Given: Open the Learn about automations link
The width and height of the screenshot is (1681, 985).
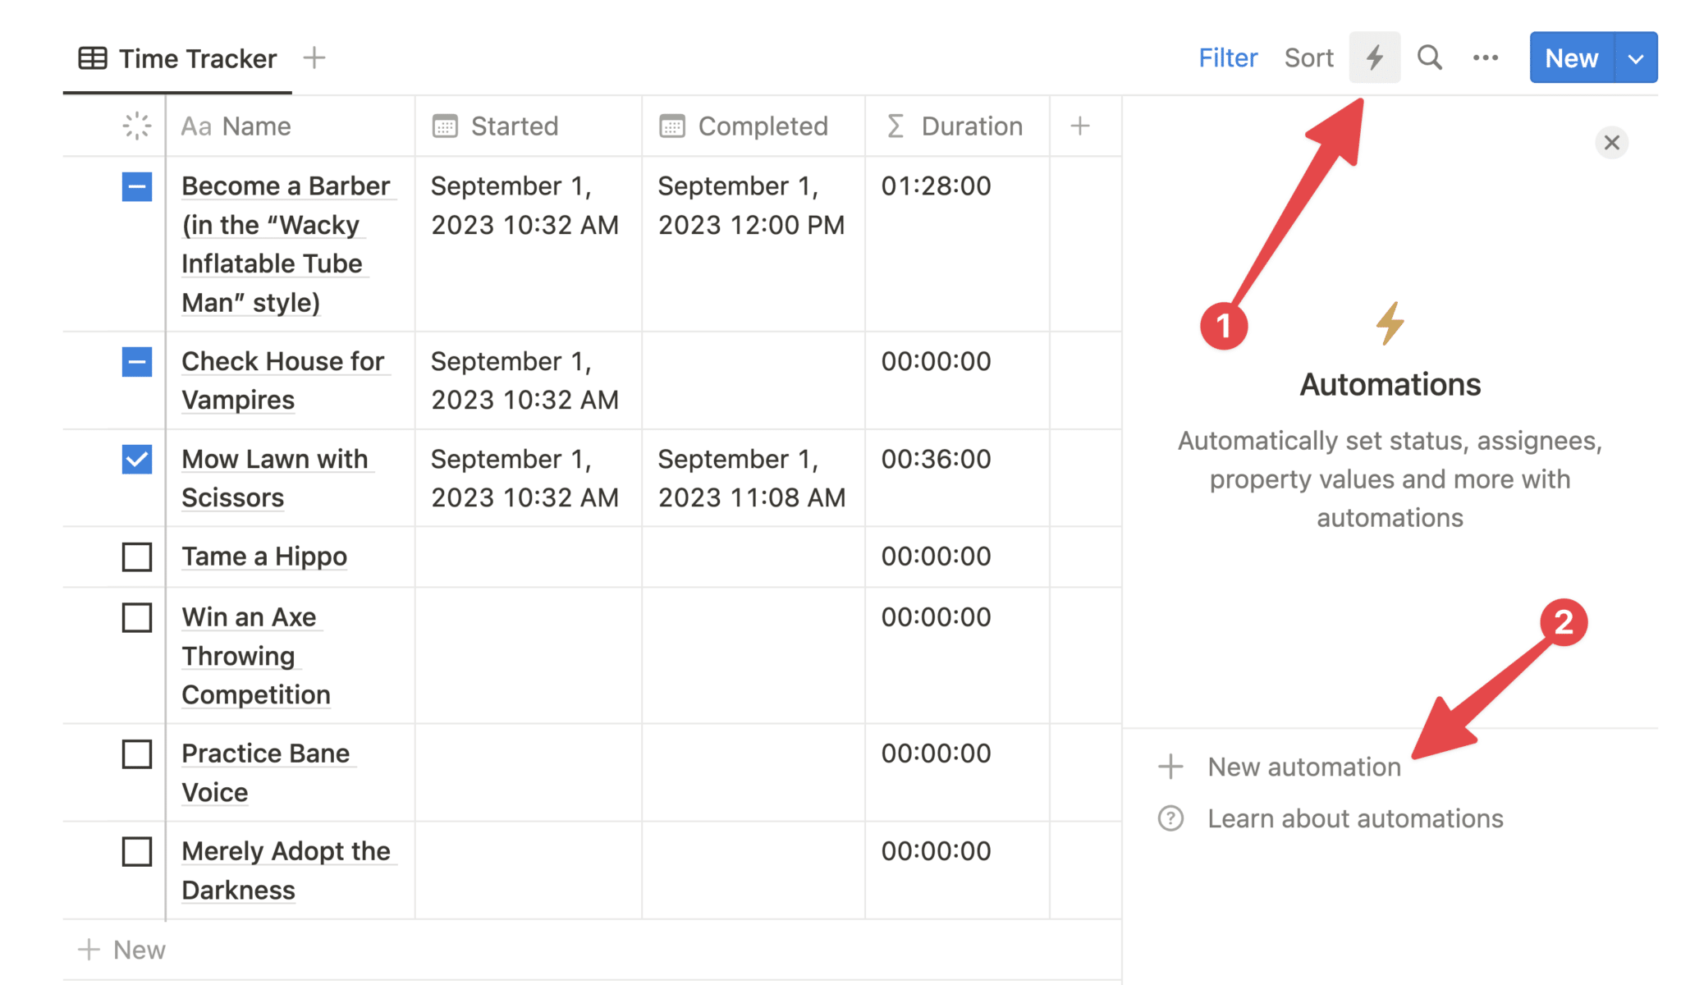Looking at the screenshot, I should (1355, 818).
